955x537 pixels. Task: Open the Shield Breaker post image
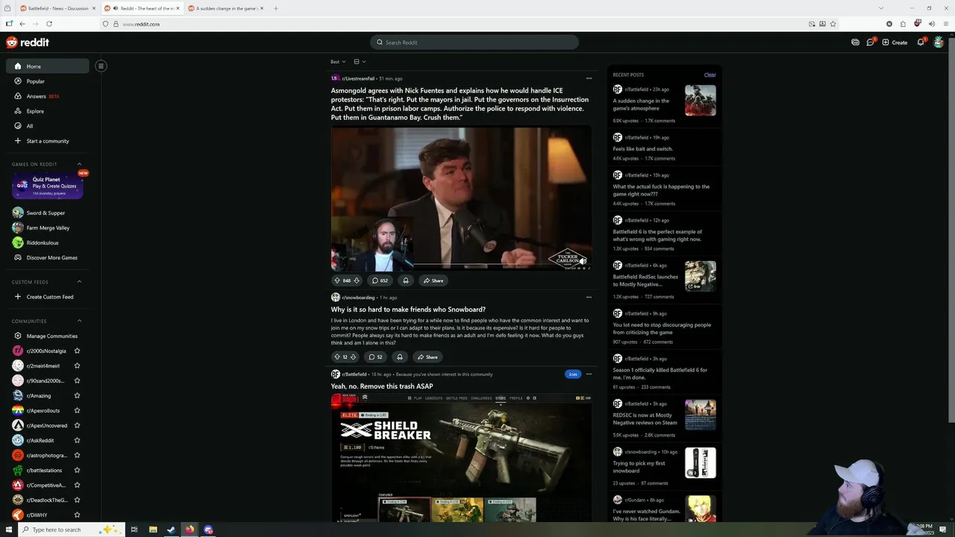coord(461,457)
